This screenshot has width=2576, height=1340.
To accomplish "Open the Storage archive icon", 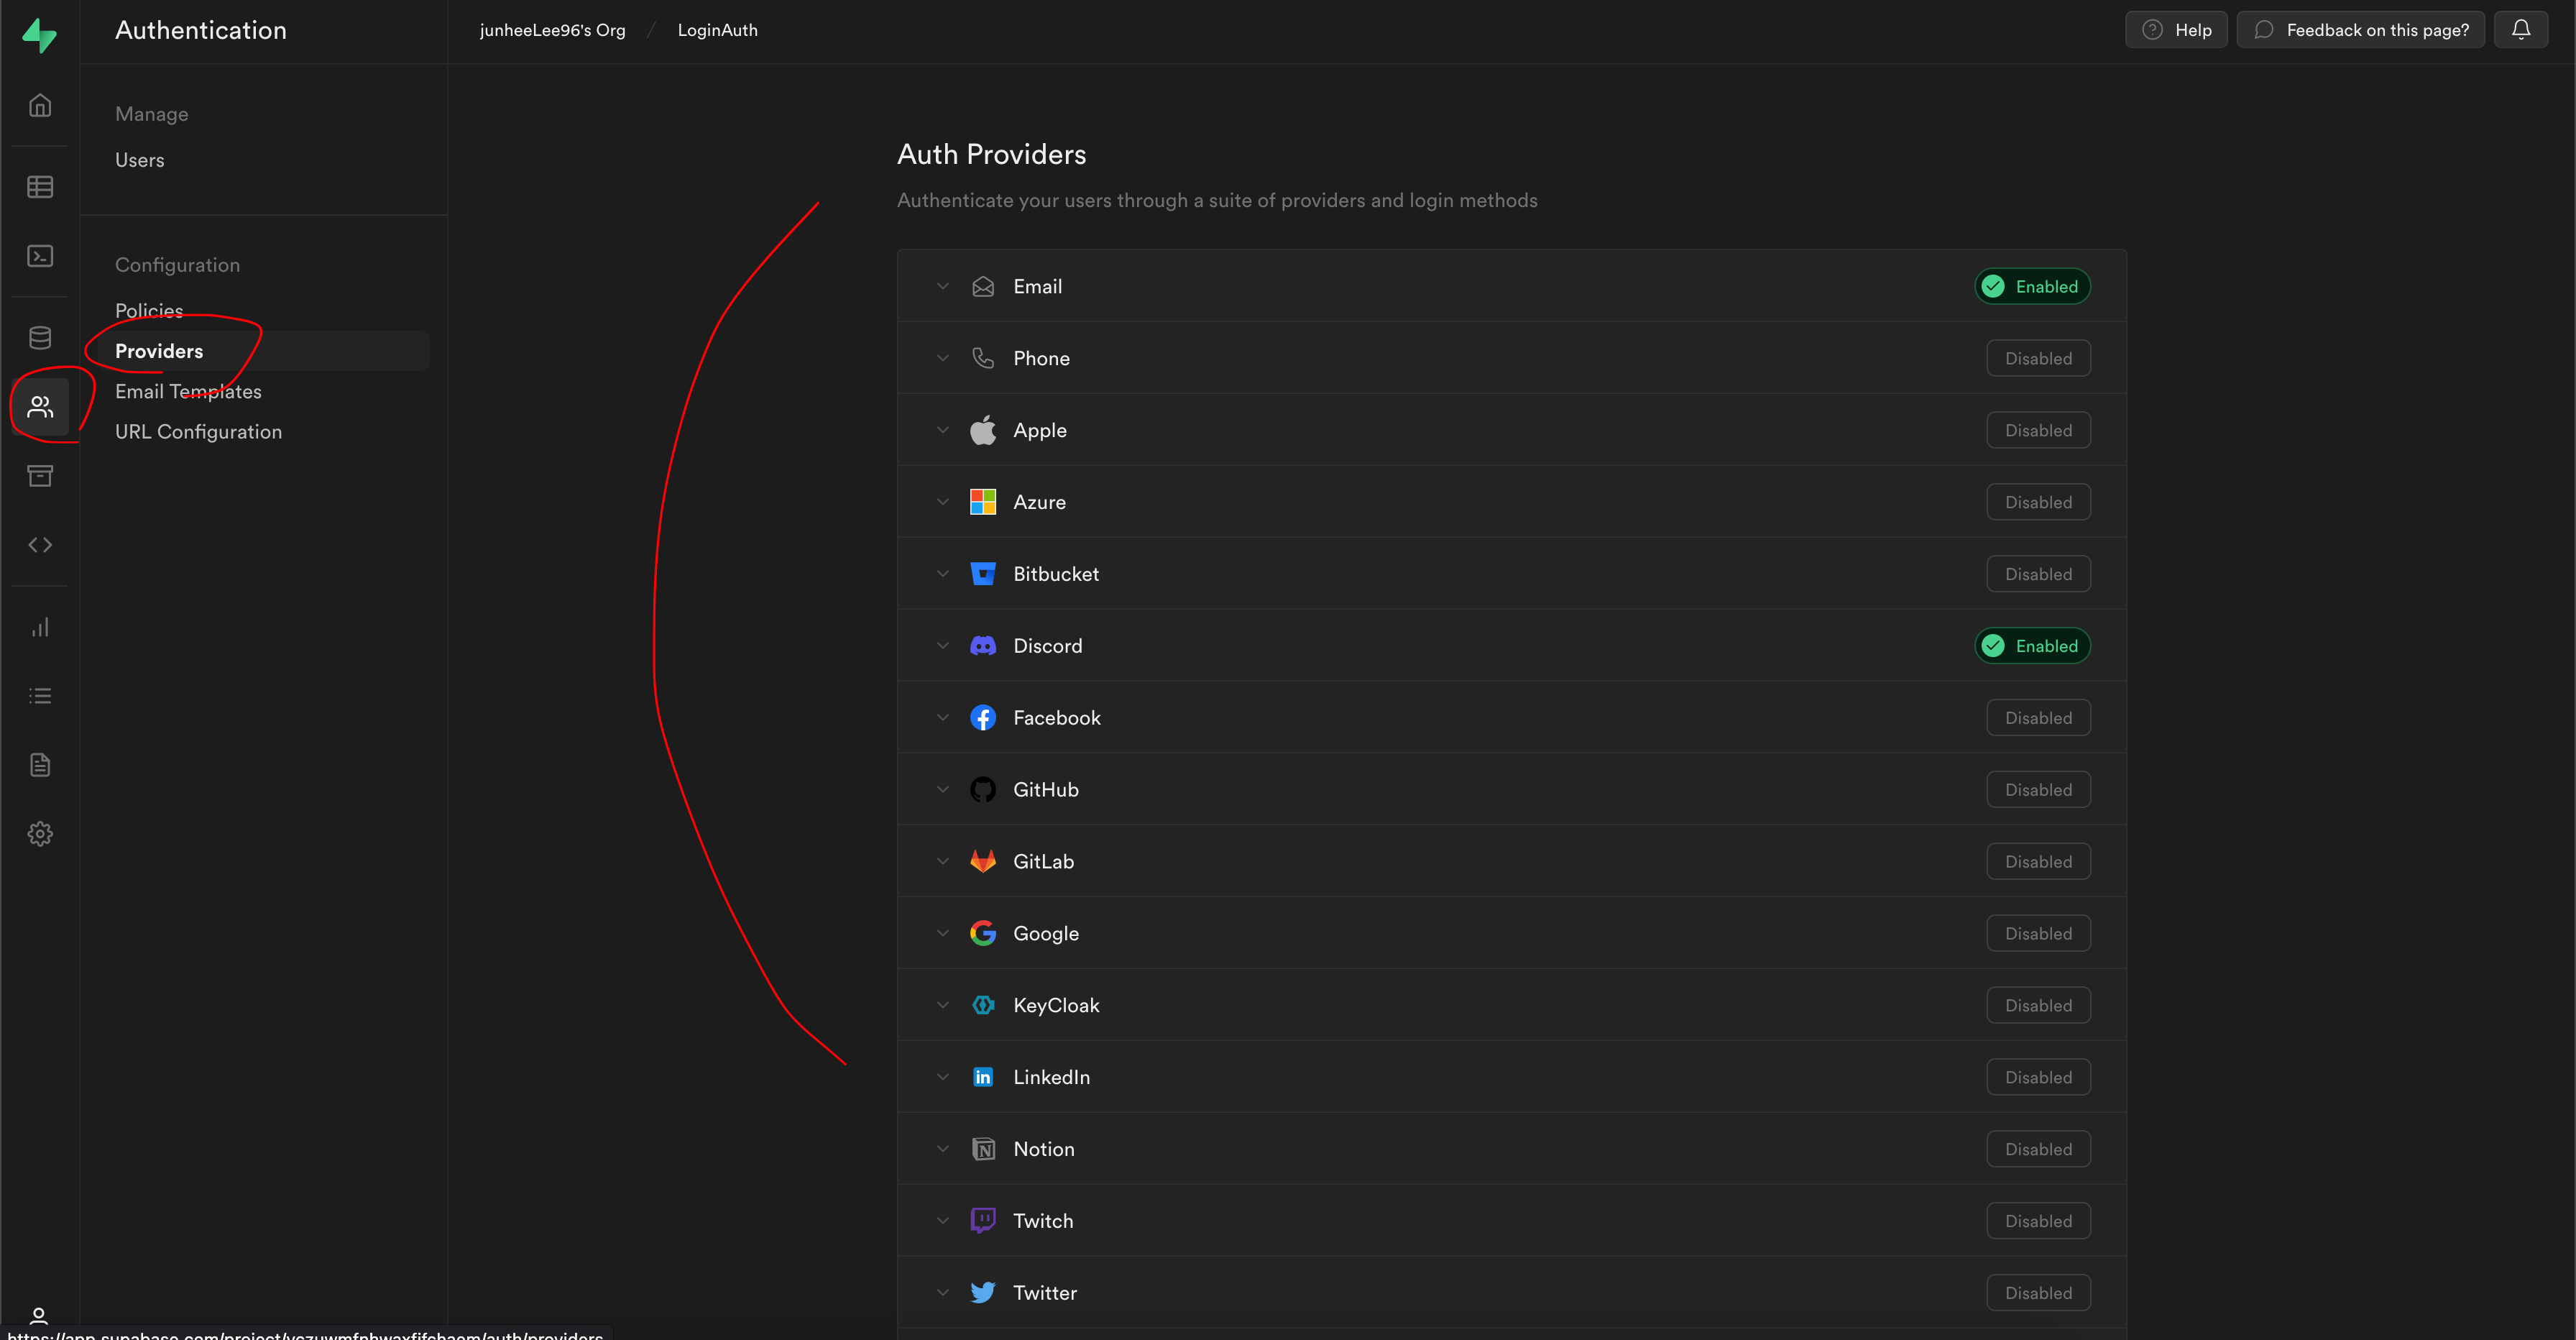I will click(40, 476).
